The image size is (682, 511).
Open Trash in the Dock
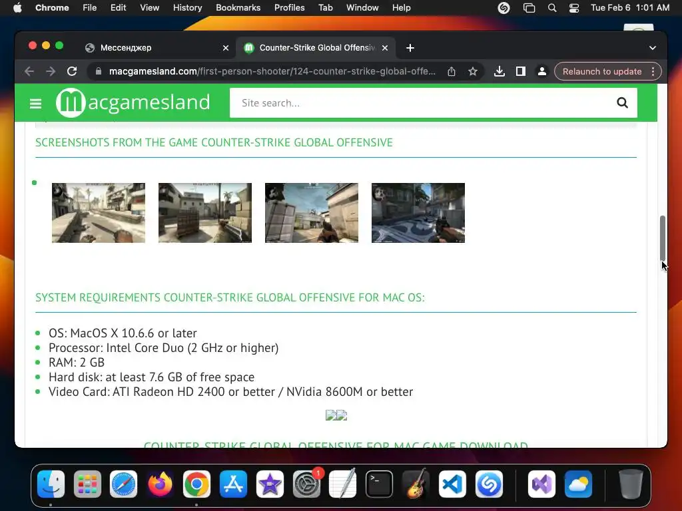point(631,484)
